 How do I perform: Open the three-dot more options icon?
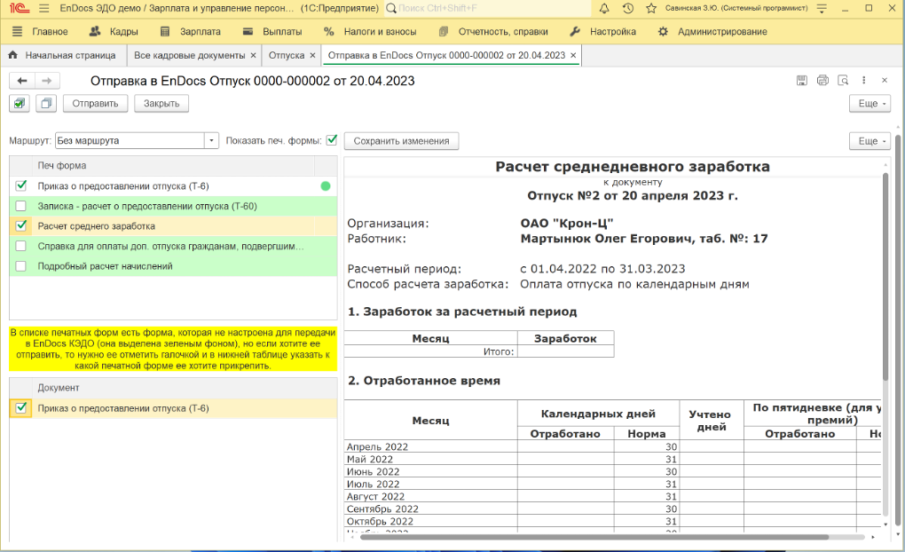tap(864, 80)
